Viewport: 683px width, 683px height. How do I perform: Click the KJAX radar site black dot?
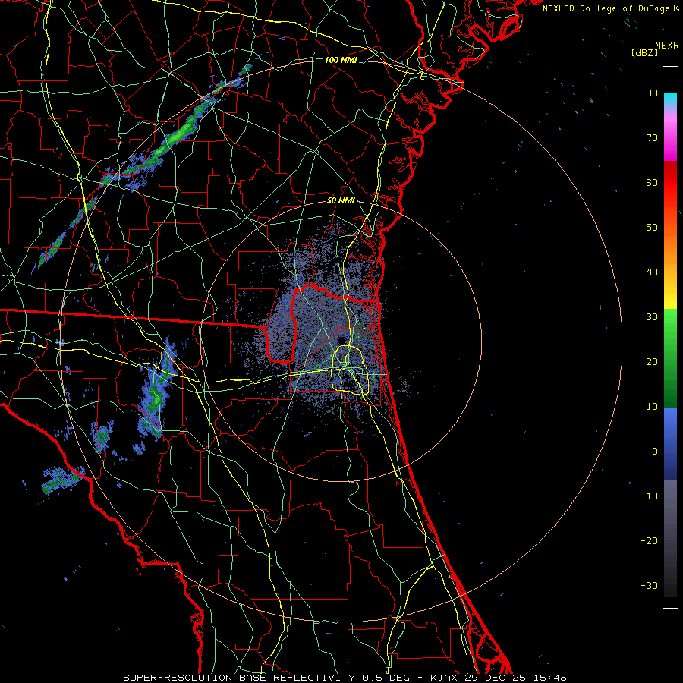[341, 340]
